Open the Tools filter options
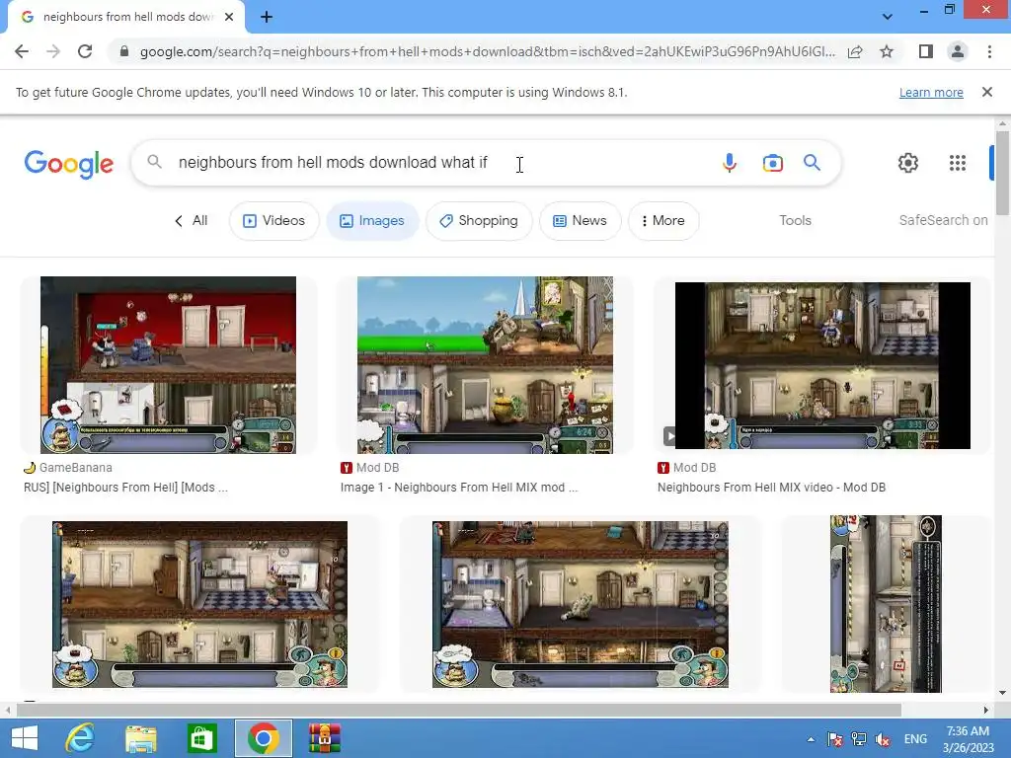The image size is (1011, 758). point(795,220)
